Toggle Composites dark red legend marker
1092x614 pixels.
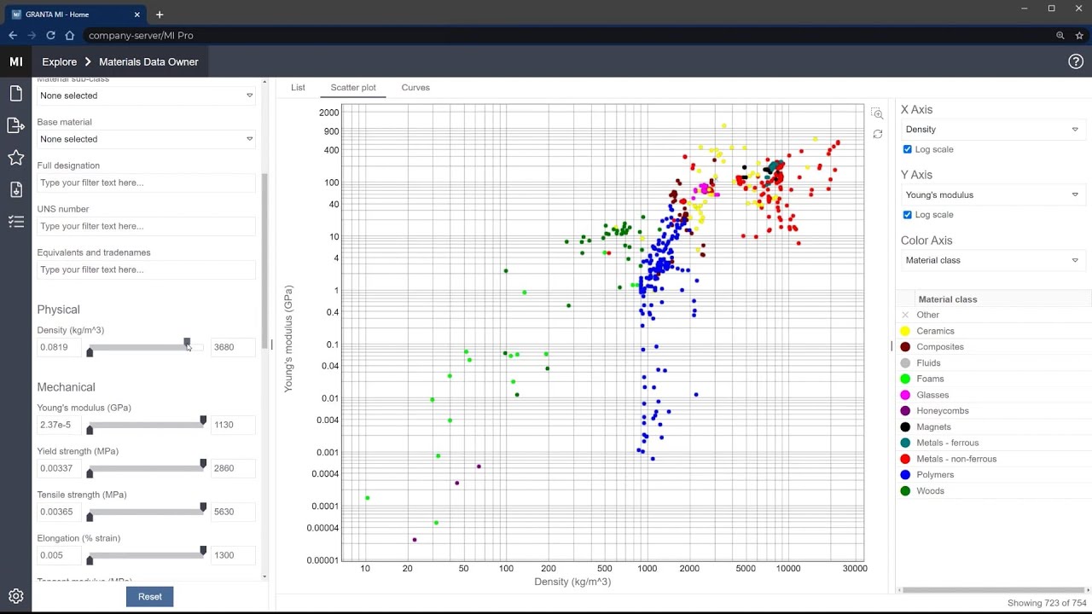pyautogui.click(x=905, y=347)
